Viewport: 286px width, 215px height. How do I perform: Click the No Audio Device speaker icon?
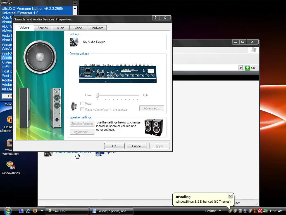(x=74, y=42)
